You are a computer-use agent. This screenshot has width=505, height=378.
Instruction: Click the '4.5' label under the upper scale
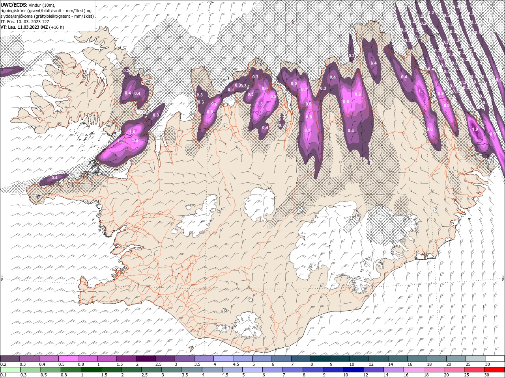coord(236,364)
